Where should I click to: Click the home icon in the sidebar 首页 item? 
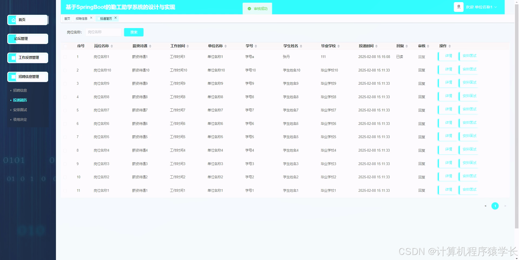13,20
